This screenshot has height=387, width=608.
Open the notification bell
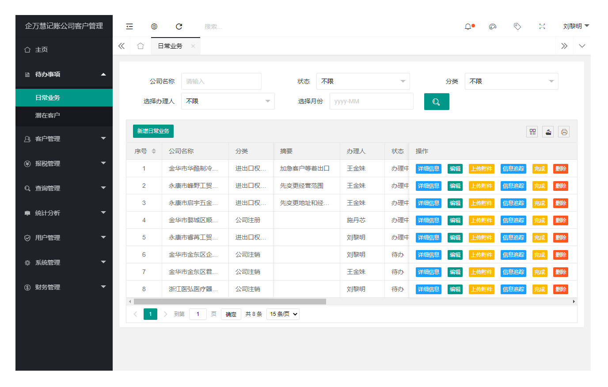[468, 27]
